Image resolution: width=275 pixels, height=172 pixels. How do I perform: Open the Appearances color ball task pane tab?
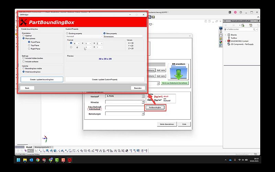click(221, 42)
